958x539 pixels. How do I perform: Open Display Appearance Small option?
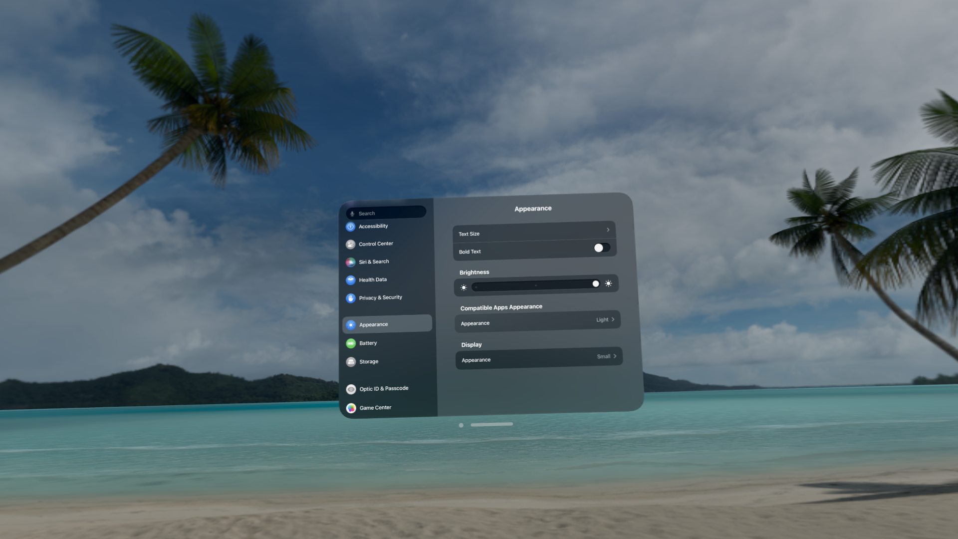pyautogui.click(x=607, y=356)
